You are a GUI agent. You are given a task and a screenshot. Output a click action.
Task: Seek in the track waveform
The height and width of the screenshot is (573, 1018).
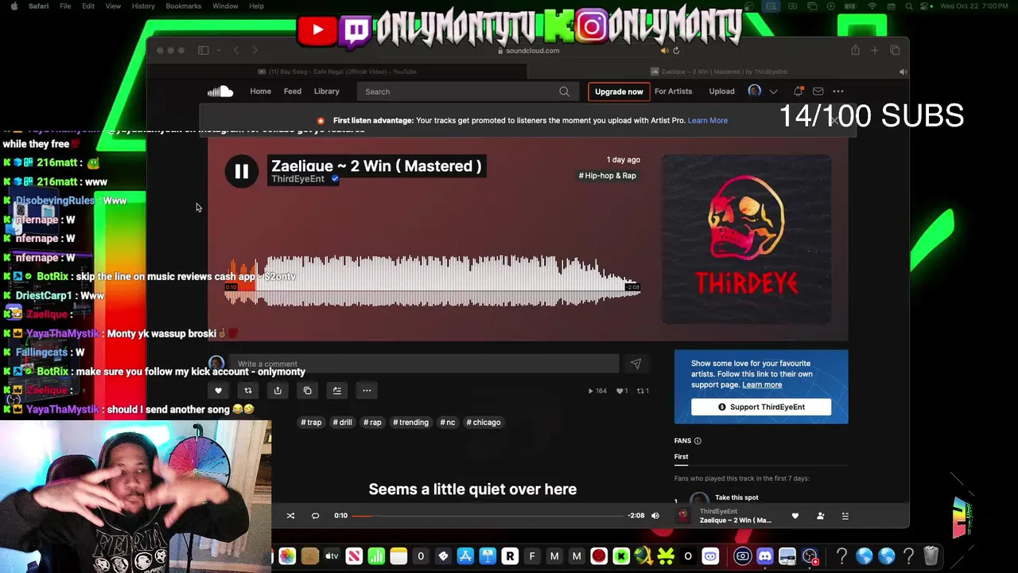click(x=432, y=281)
